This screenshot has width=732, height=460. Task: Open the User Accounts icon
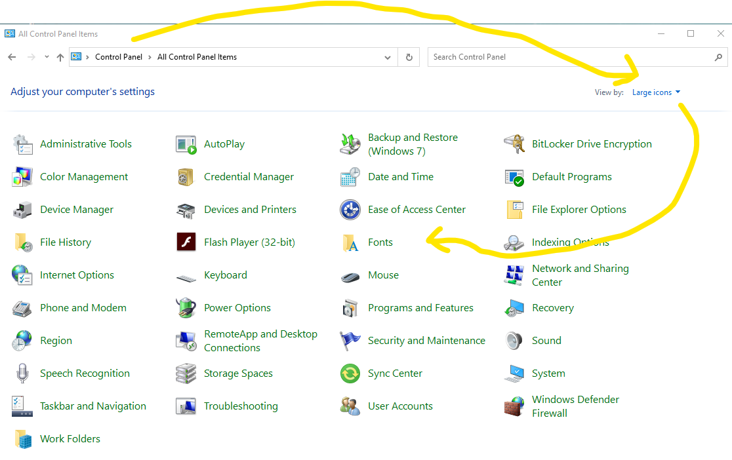pyautogui.click(x=350, y=406)
